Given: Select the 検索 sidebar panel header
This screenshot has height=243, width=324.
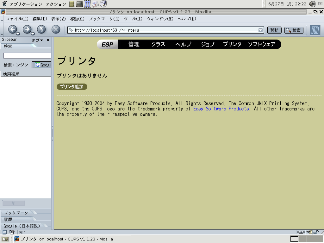Looking at the screenshot, I should (8, 47).
